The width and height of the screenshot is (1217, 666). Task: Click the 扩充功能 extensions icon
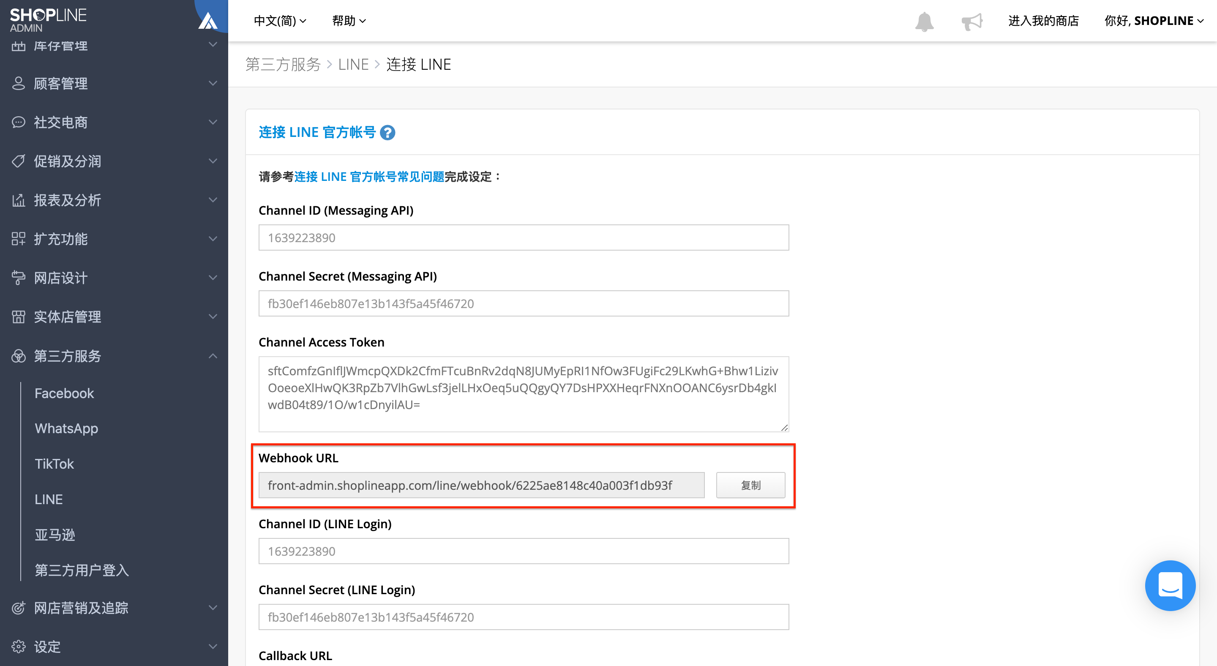(x=19, y=239)
